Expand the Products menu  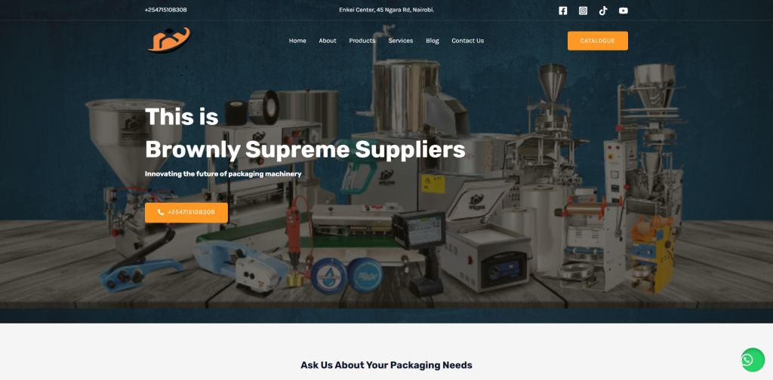[x=362, y=41]
